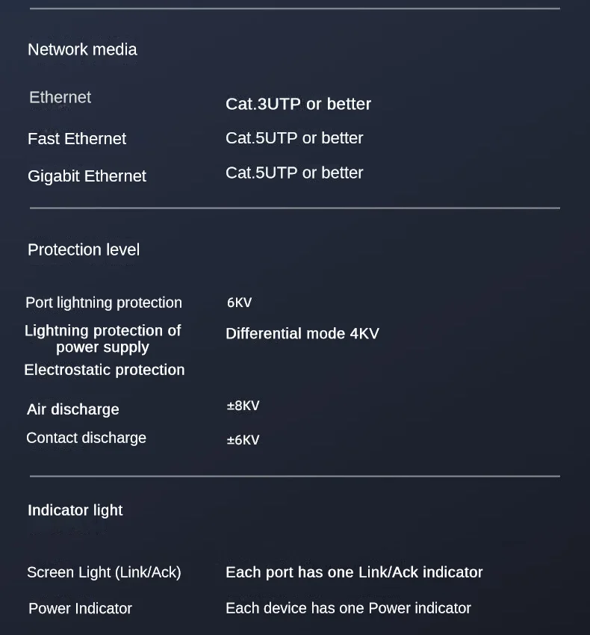590x635 pixels.
Task: Click the ±6KV contact discharge value
Action: click(243, 440)
